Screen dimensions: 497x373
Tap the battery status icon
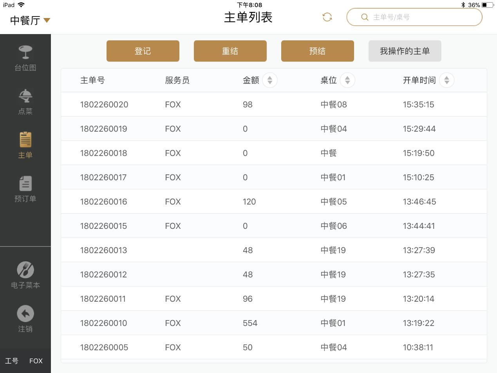tap(487, 5)
